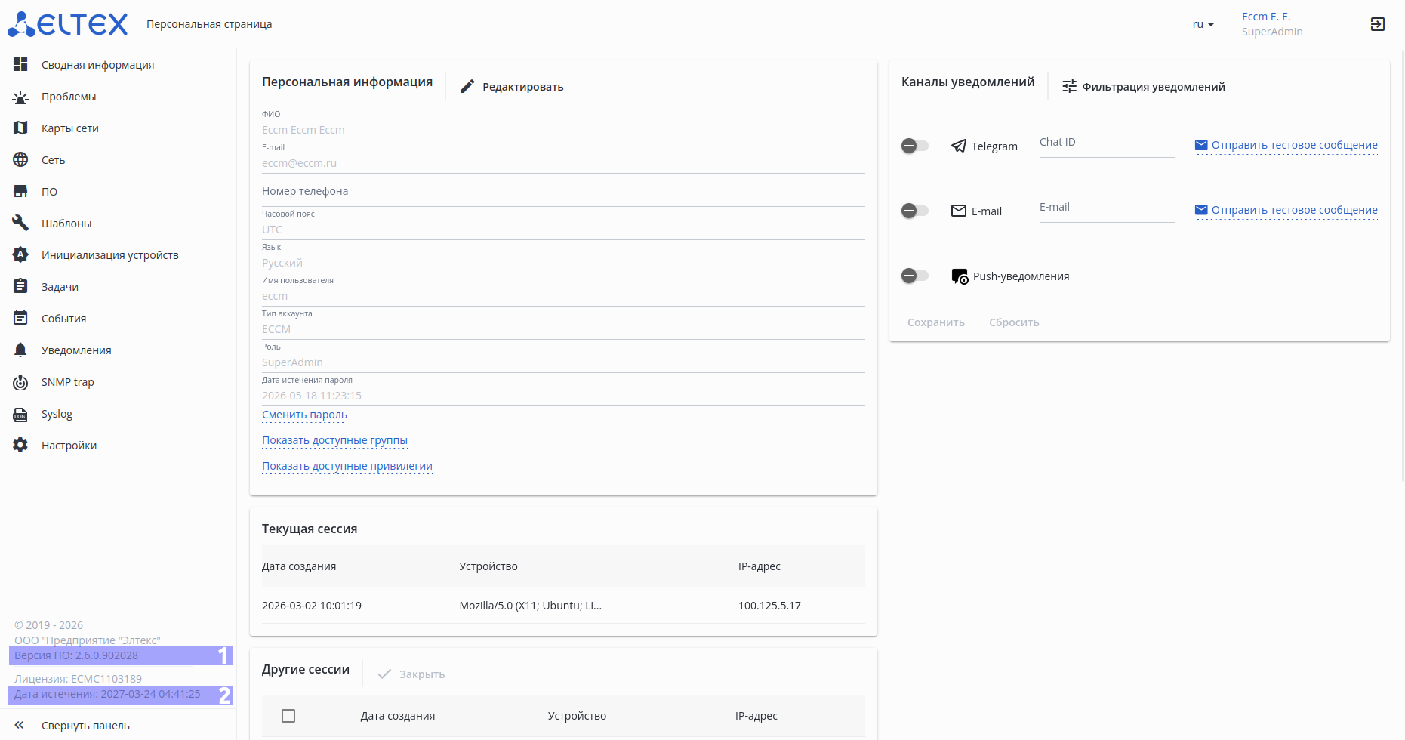
Task: Open notification filtering sliders icon
Action: coord(1069,87)
